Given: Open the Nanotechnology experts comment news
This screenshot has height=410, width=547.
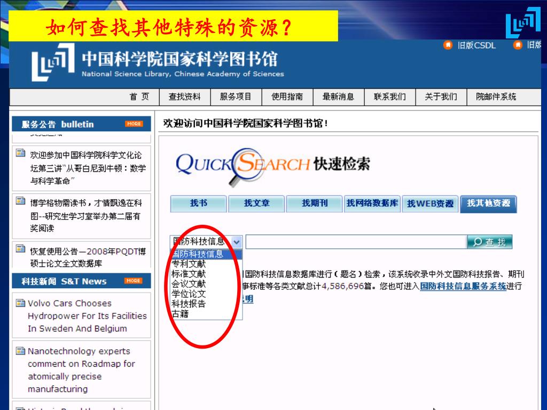Looking at the screenshot, I should [81, 370].
